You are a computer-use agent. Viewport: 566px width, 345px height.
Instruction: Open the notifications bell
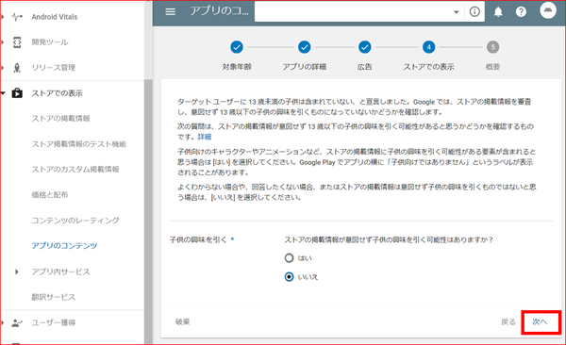pyautogui.click(x=498, y=12)
